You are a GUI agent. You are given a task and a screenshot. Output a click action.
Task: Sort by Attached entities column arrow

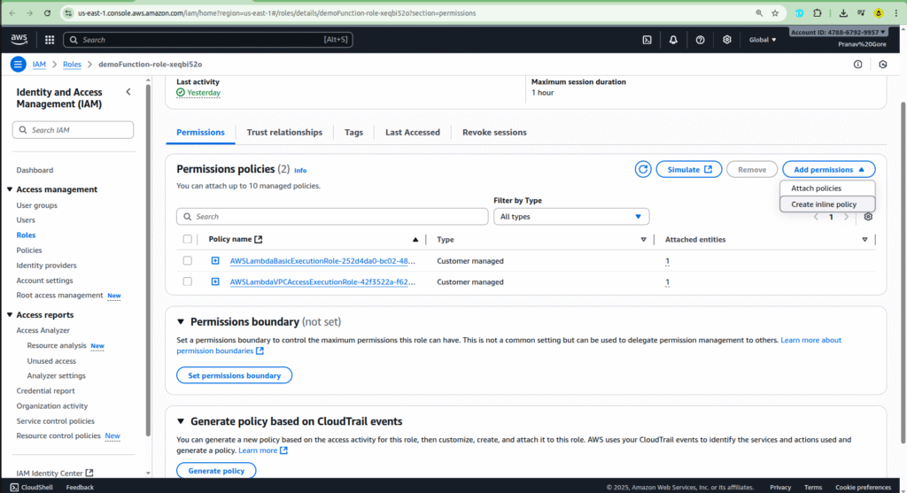coord(864,239)
